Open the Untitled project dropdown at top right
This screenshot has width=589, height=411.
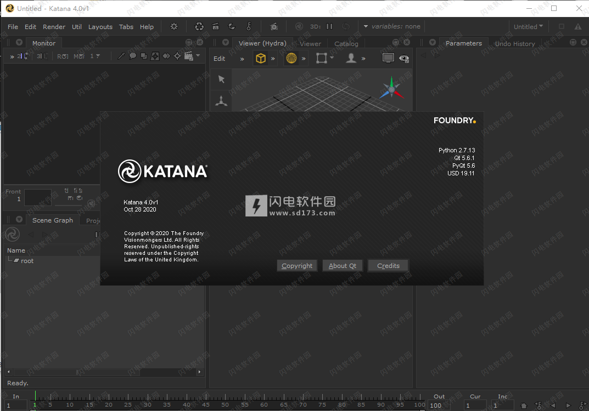point(528,27)
